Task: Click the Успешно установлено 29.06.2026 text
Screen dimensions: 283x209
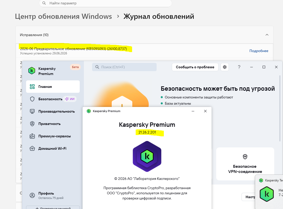Action: (44, 53)
